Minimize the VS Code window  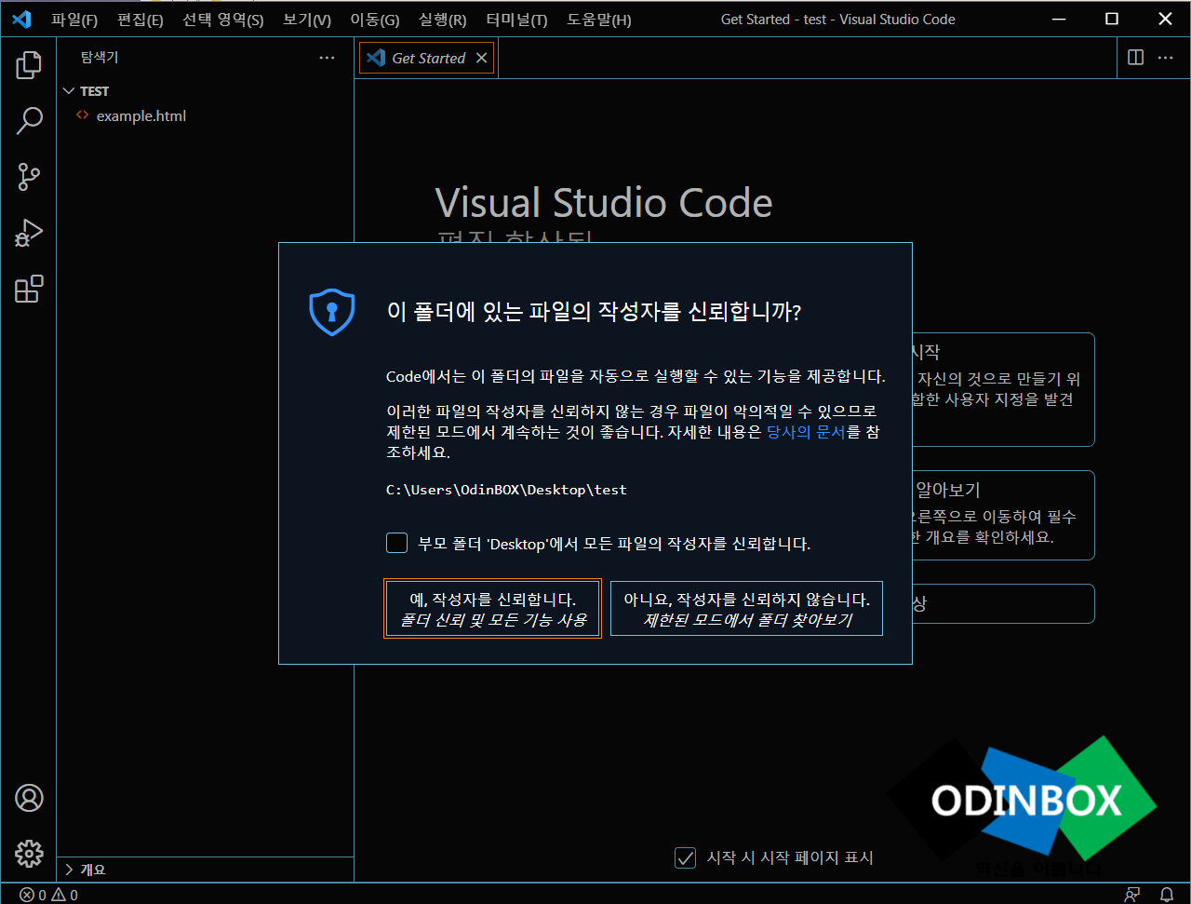(1059, 19)
